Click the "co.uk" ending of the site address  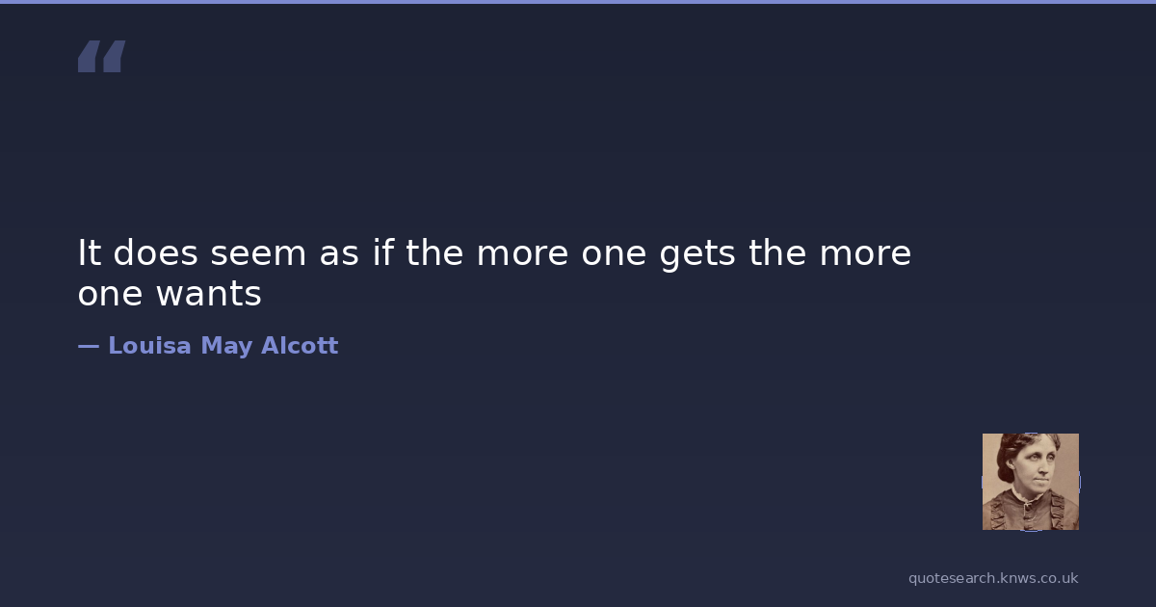(1059, 578)
